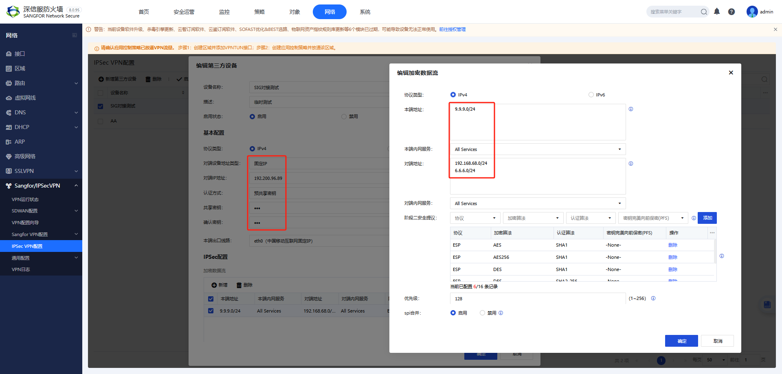Open the 协议 dropdown in 阶段二安全提议
This screenshot has width=782, height=374.
(x=475, y=218)
